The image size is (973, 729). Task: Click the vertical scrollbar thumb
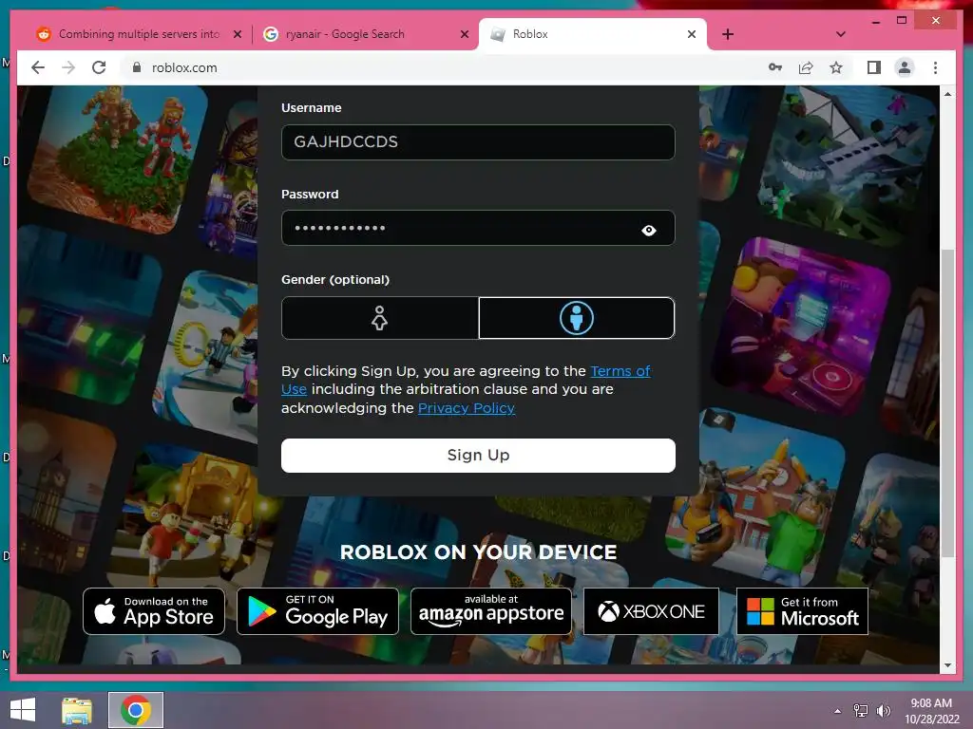[947, 402]
